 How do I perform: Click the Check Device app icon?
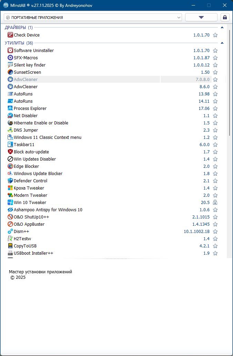(10, 35)
